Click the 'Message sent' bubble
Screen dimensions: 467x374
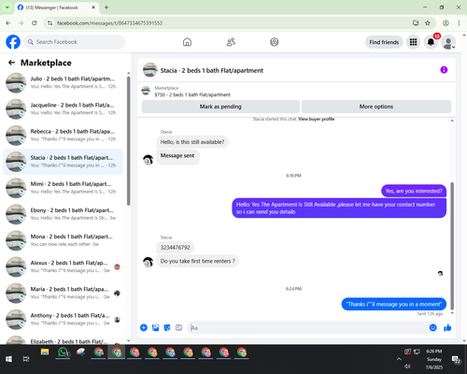click(x=177, y=157)
